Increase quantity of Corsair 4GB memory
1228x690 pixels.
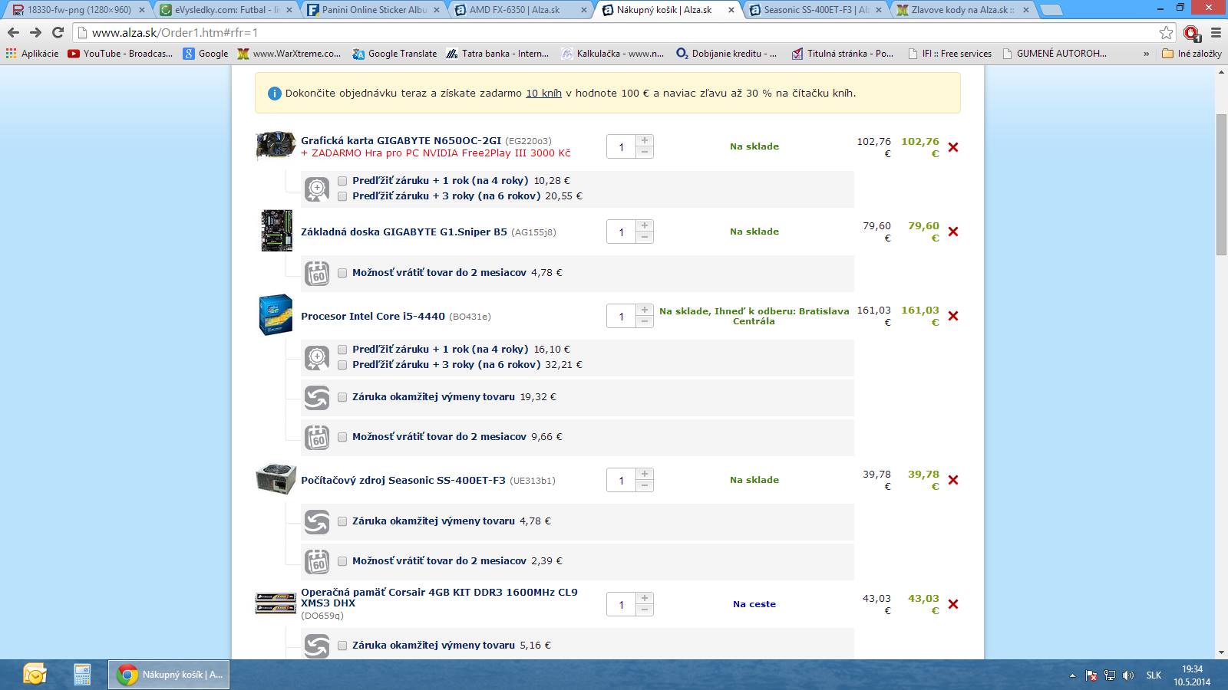pyautogui.click(x=645, y=599)
